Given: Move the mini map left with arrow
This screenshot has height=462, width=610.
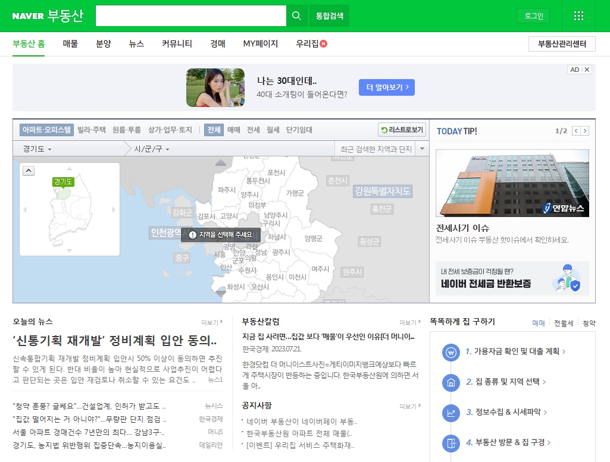Looking at the screenshot, I should pyautogui.click(x=25, y=209).
